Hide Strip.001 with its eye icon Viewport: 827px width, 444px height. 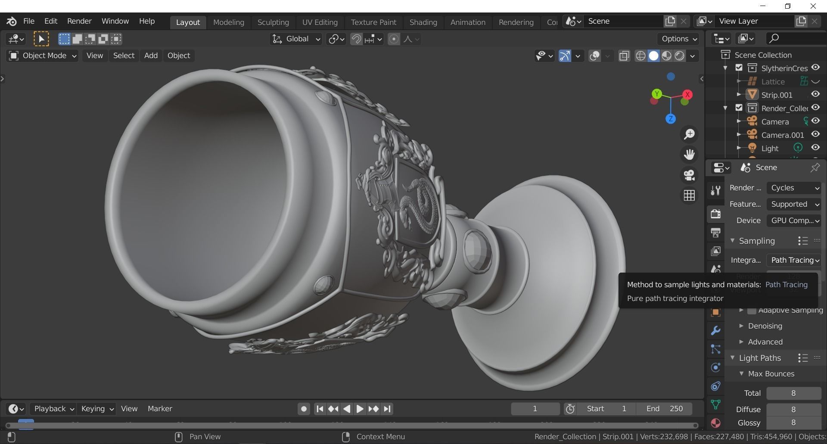815,94
